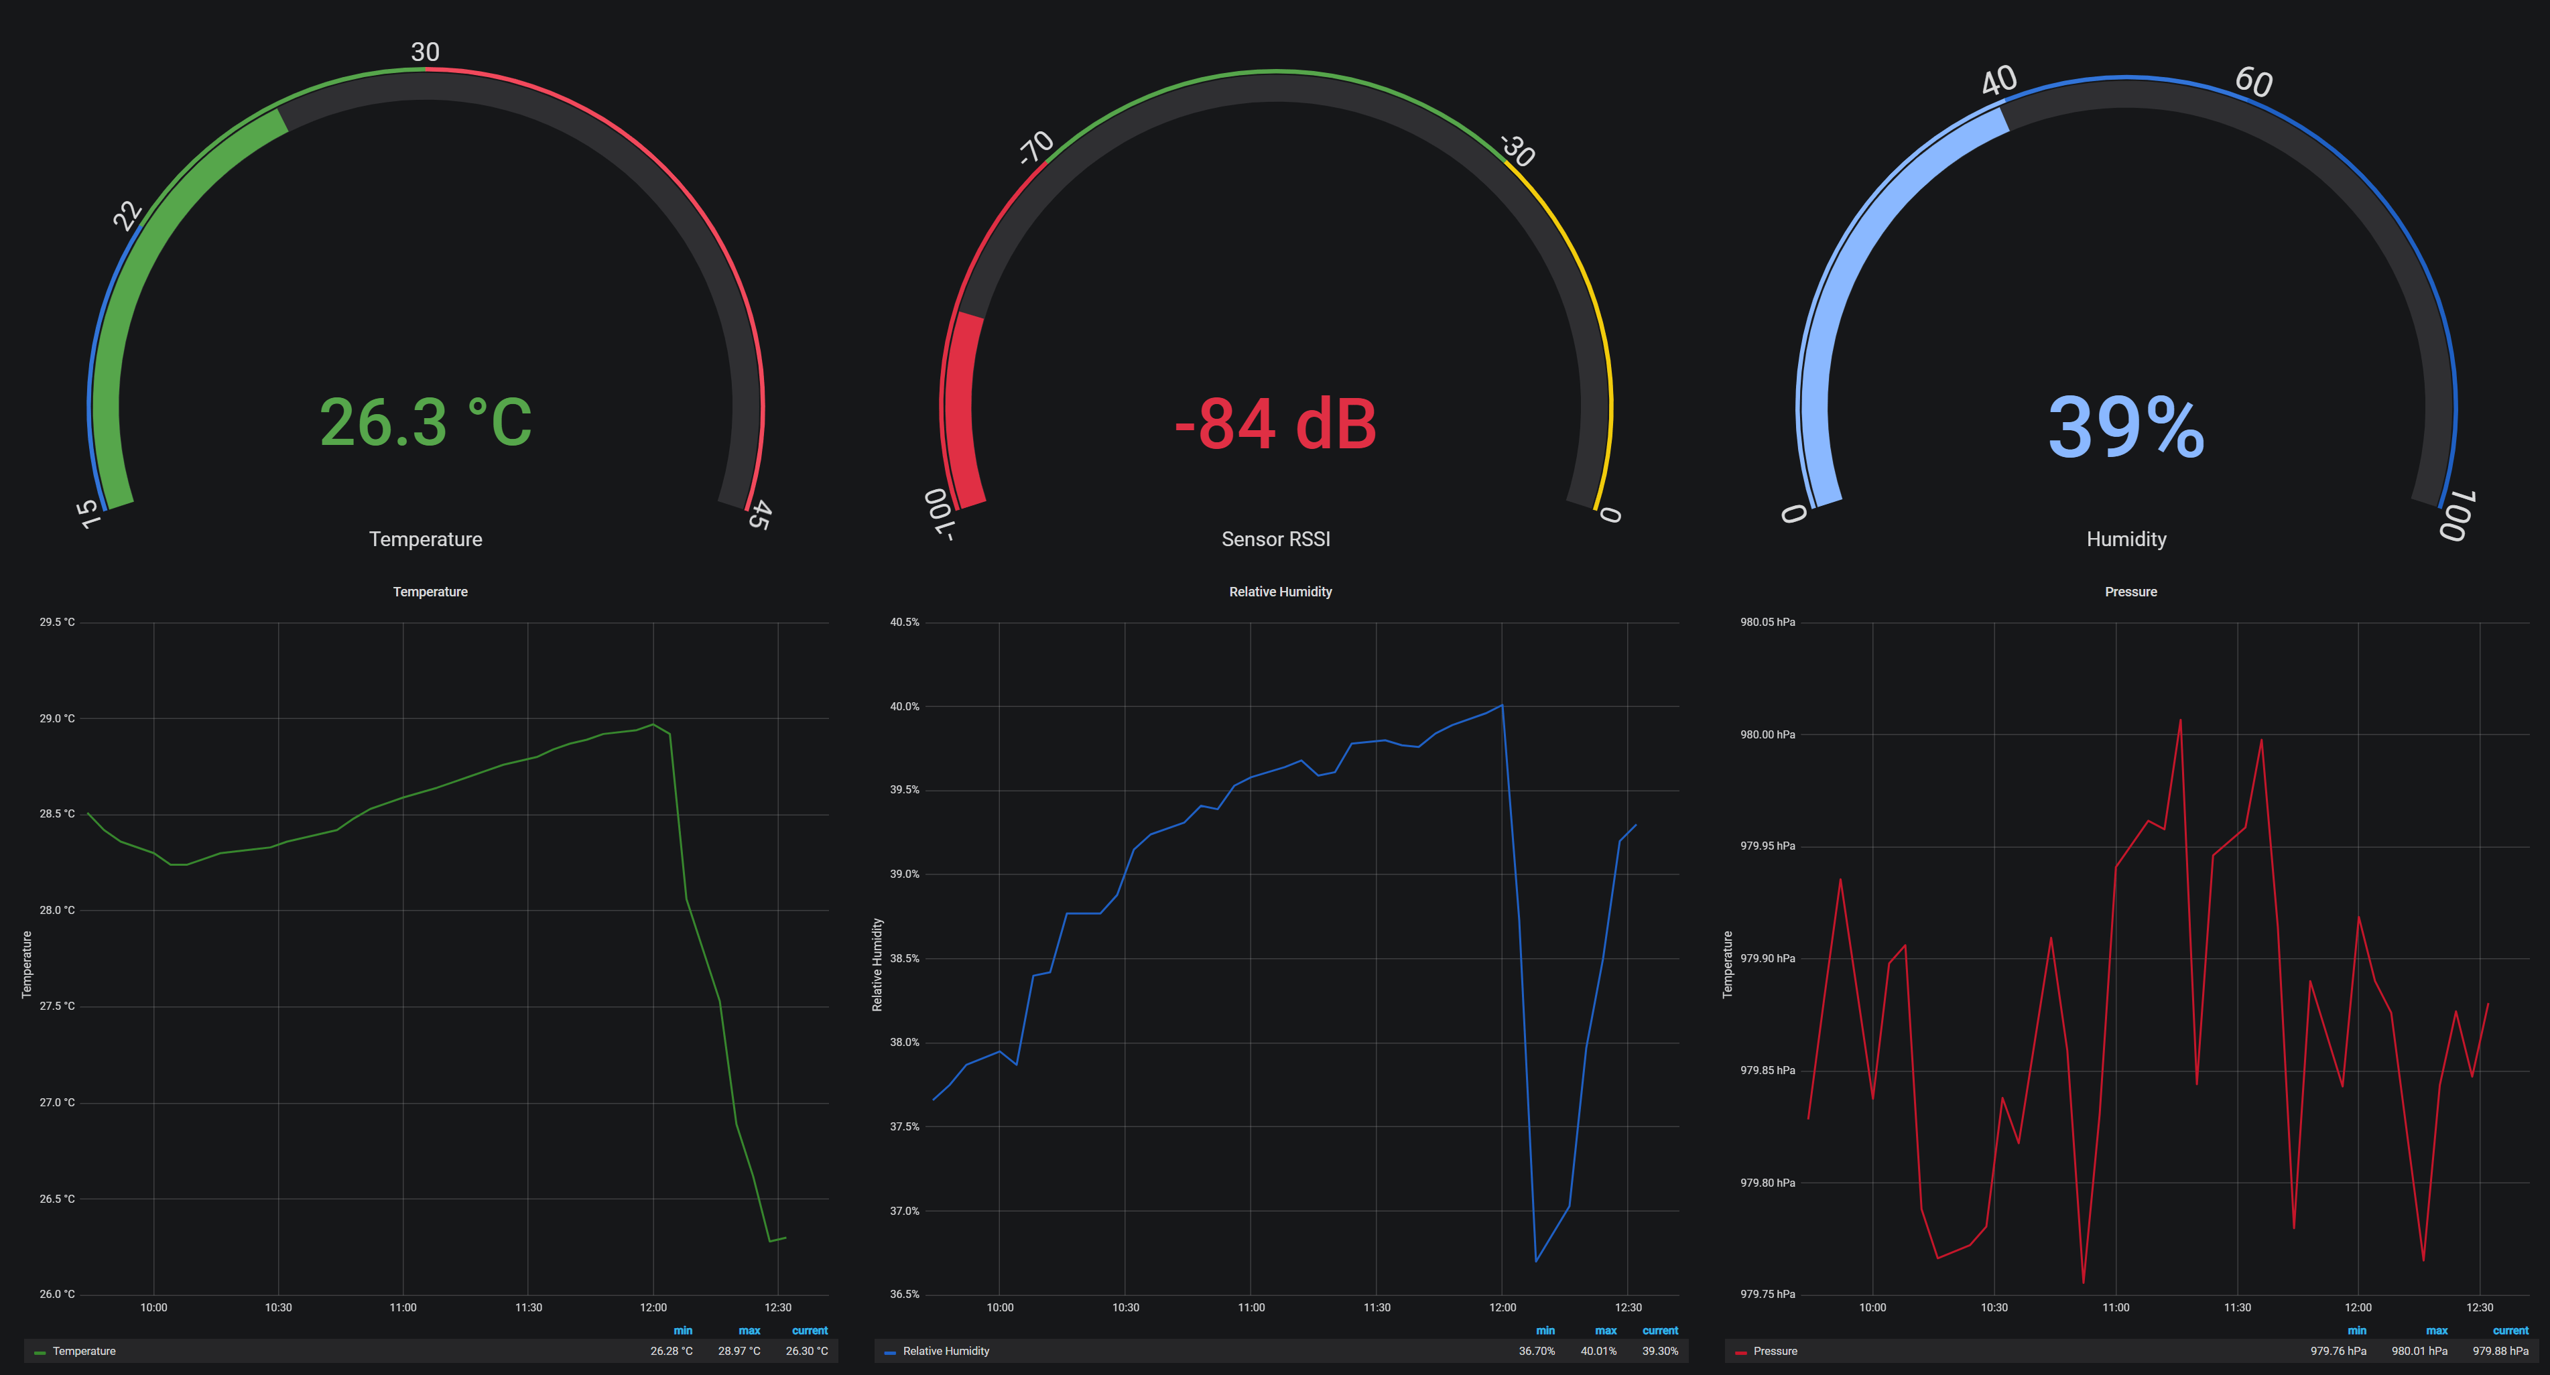Open the Pressure panel title menu
The image size is (2550, 1375).
[x=2130, y=591]
